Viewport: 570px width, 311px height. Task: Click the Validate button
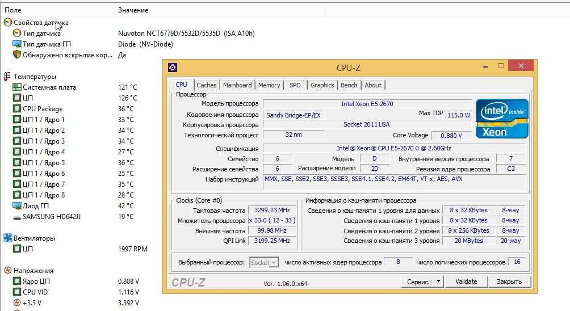tap(466, 281)
